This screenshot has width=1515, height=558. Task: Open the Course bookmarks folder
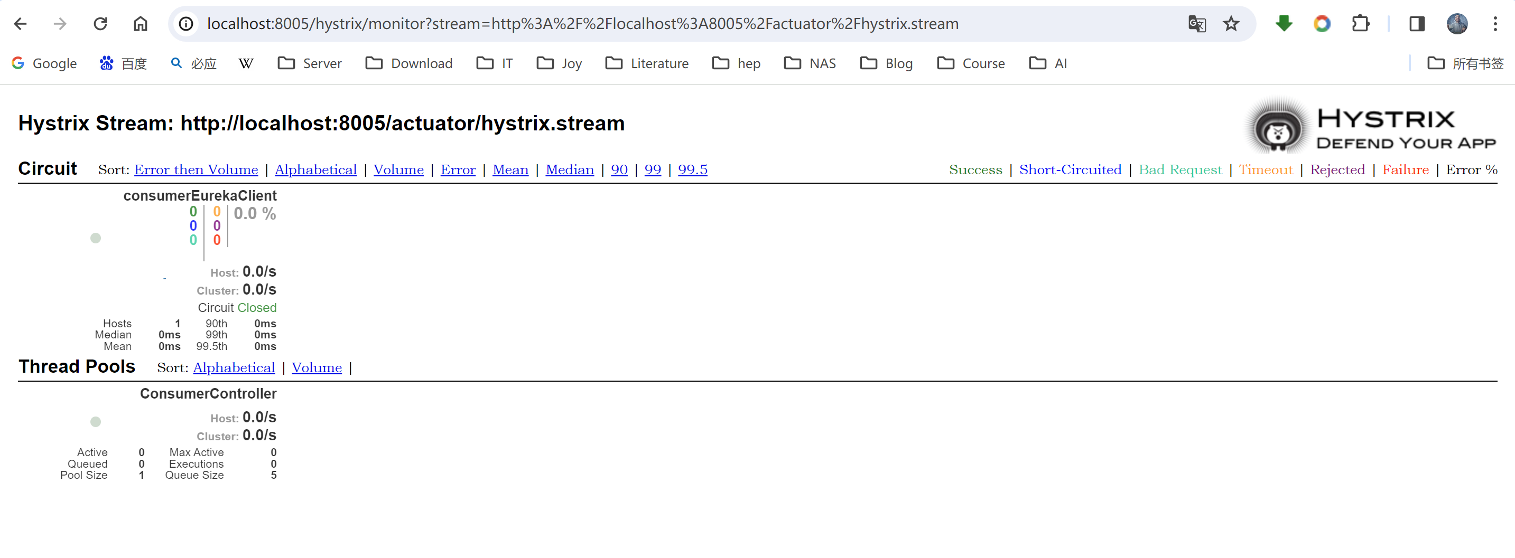971,63
